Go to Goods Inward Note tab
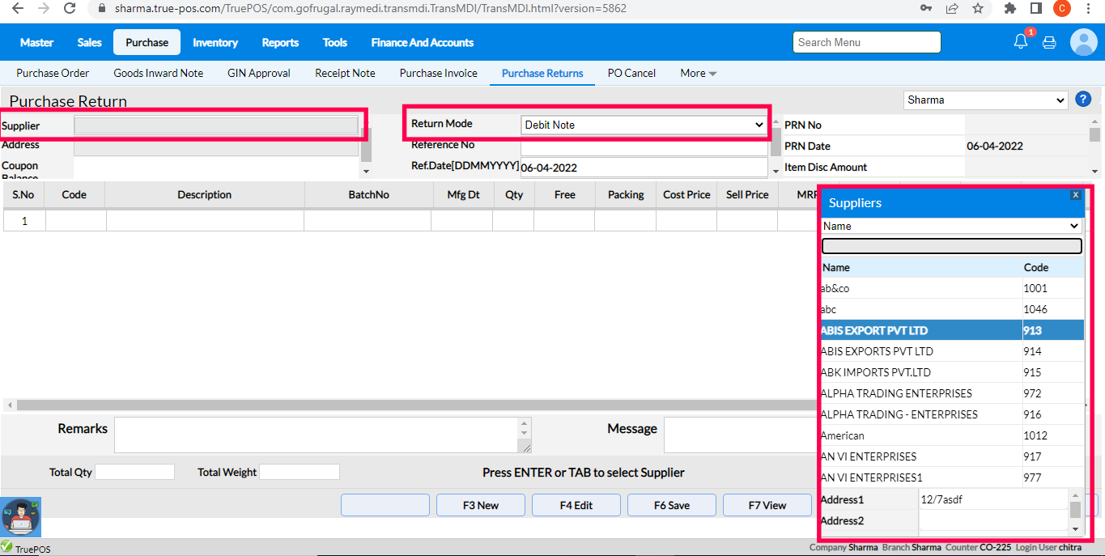 tap(159, 73)
